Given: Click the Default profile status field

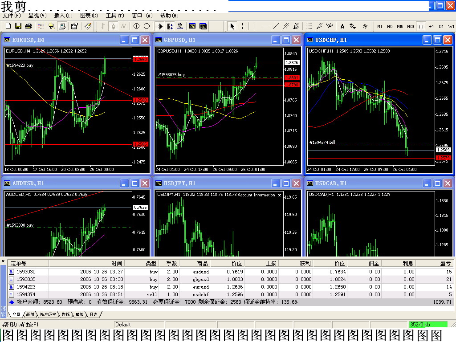Looking at the screenshot, I should pos(139,325).
